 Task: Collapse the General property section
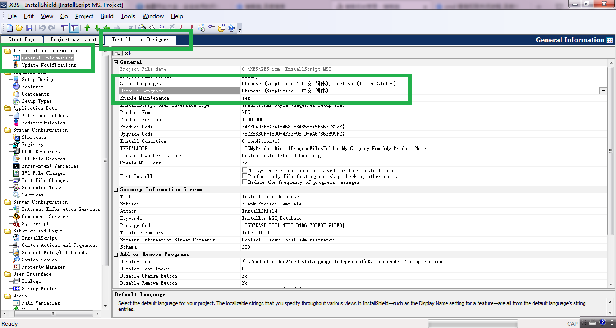[x=116, y=62]
